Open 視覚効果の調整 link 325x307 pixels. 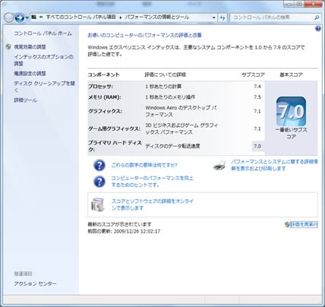(30, 47)
